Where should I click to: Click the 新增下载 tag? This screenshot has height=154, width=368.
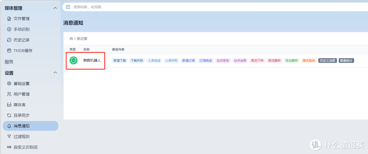tap(120, 61)
